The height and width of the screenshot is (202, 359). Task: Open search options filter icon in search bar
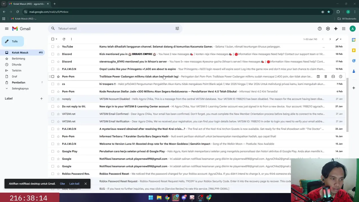coord(177,28)
